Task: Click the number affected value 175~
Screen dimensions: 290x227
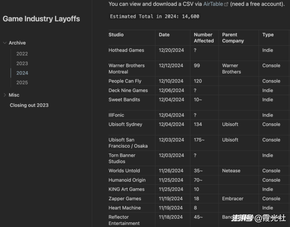Action: (x=199, y=140)
